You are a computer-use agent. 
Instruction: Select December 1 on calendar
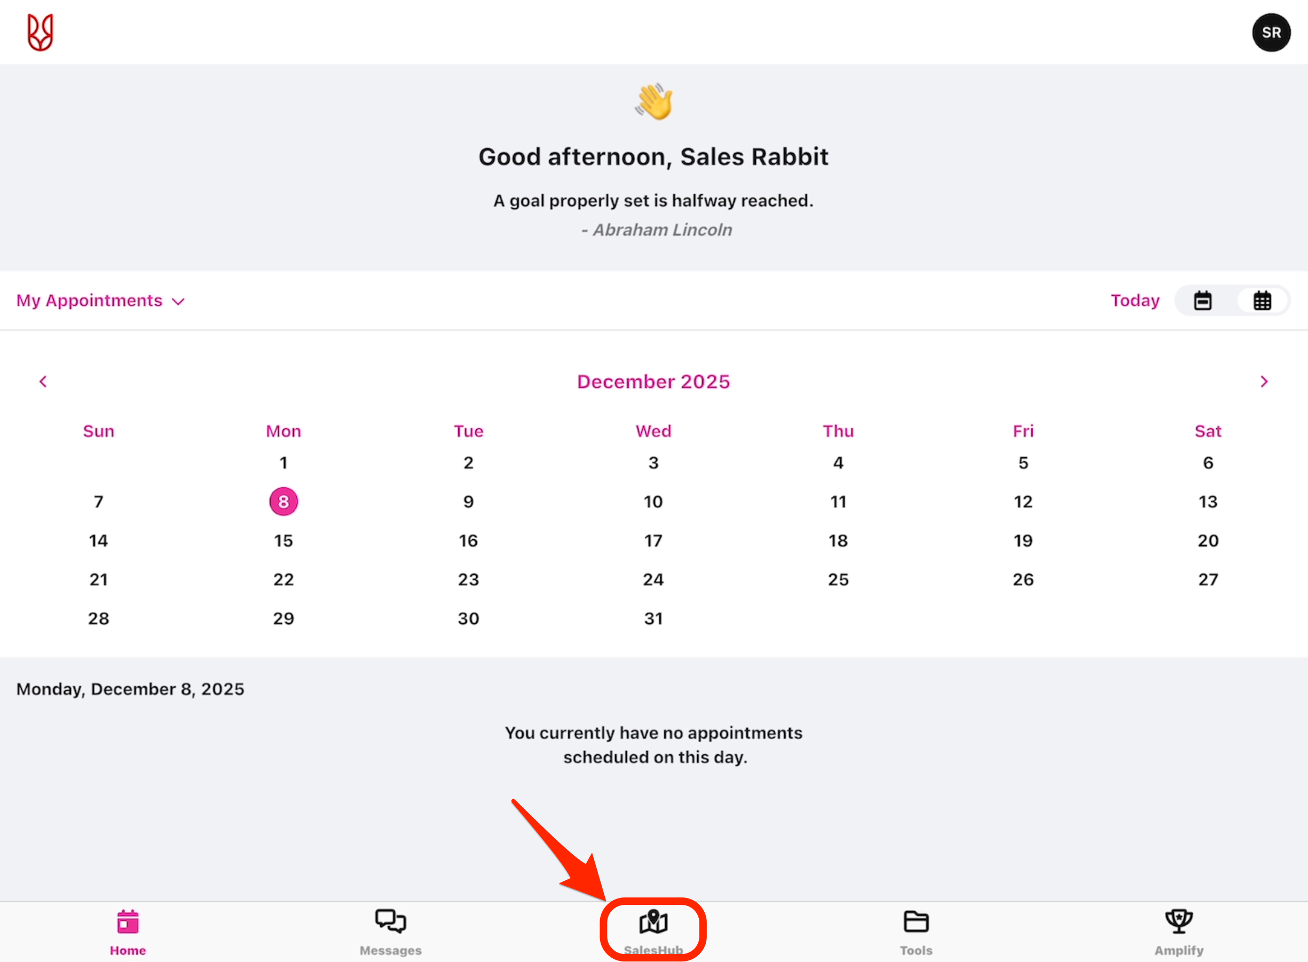pyautogui.click(x=283, y=463)
